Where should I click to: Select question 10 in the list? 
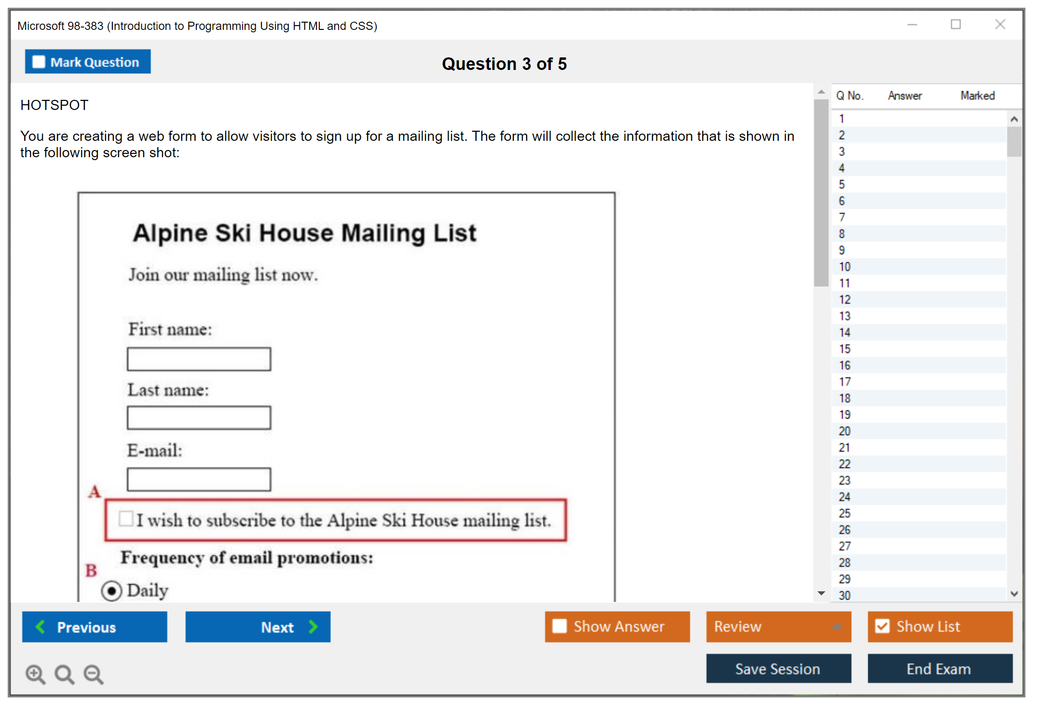click(x=845, y=267)
